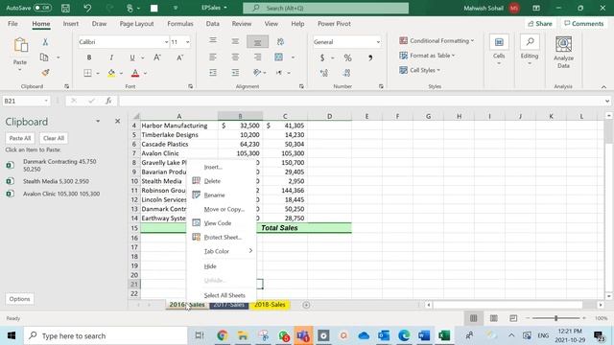Open the Formulas ribbon tab

coord(180,24)
